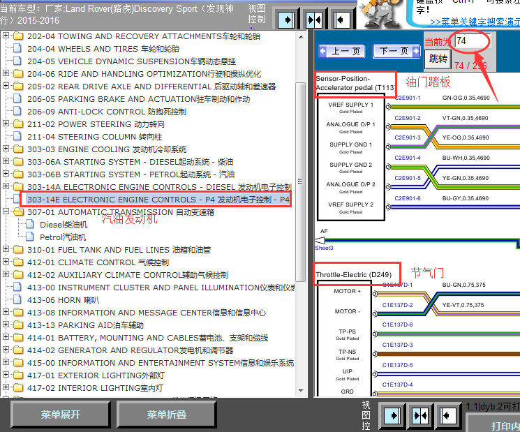520x432 pixels.
Task: Click the bottom view-control right arrow icon
Action: click(x=392, y=415)
